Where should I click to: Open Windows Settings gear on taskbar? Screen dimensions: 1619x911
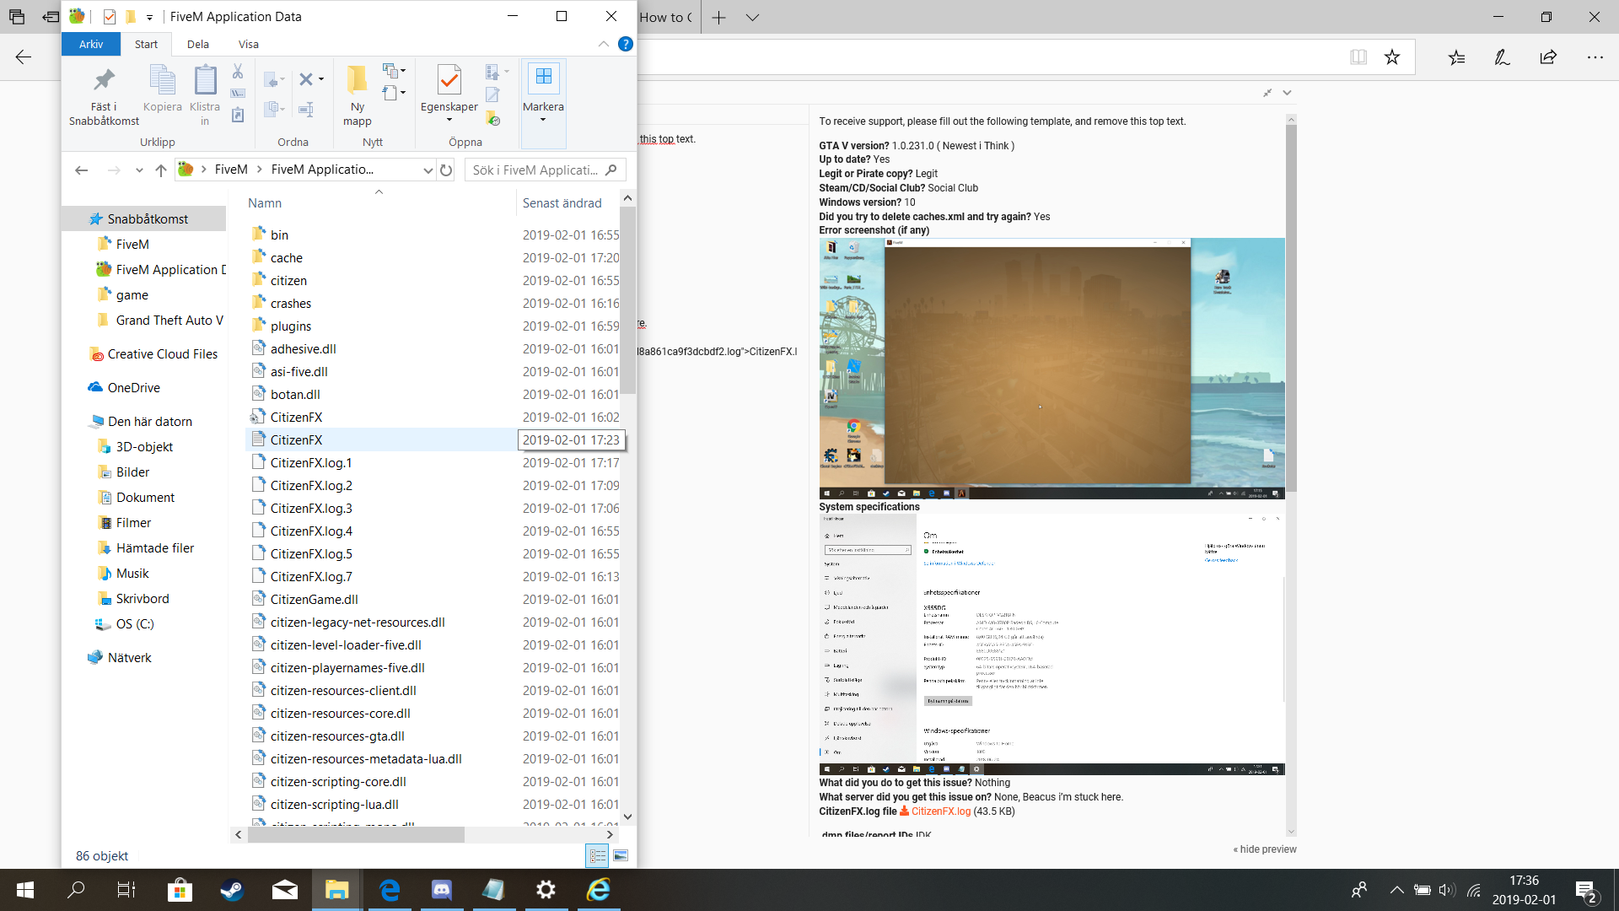[546, 890]
